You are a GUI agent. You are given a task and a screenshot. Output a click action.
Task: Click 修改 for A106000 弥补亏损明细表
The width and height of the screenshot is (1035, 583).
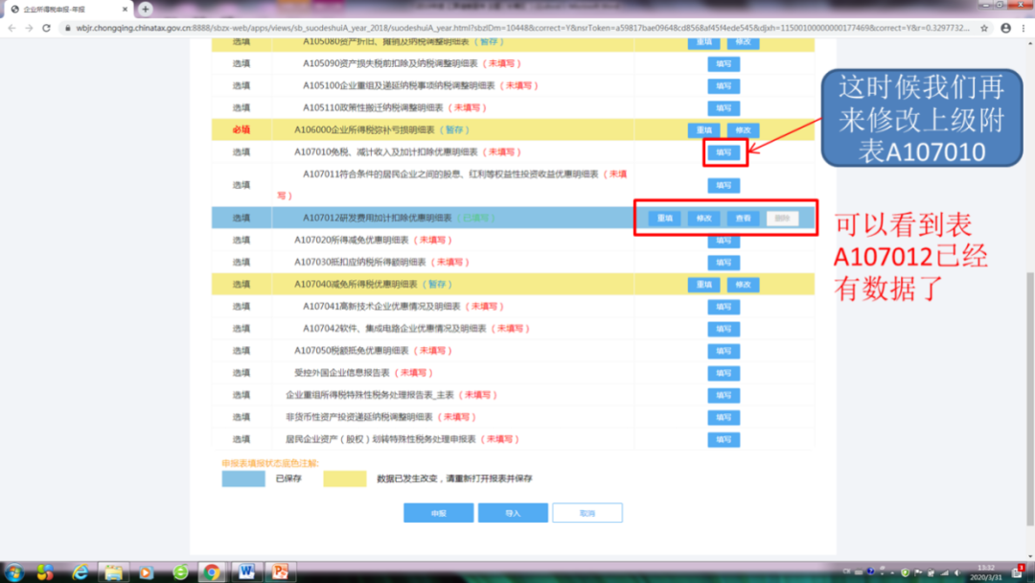743,130
